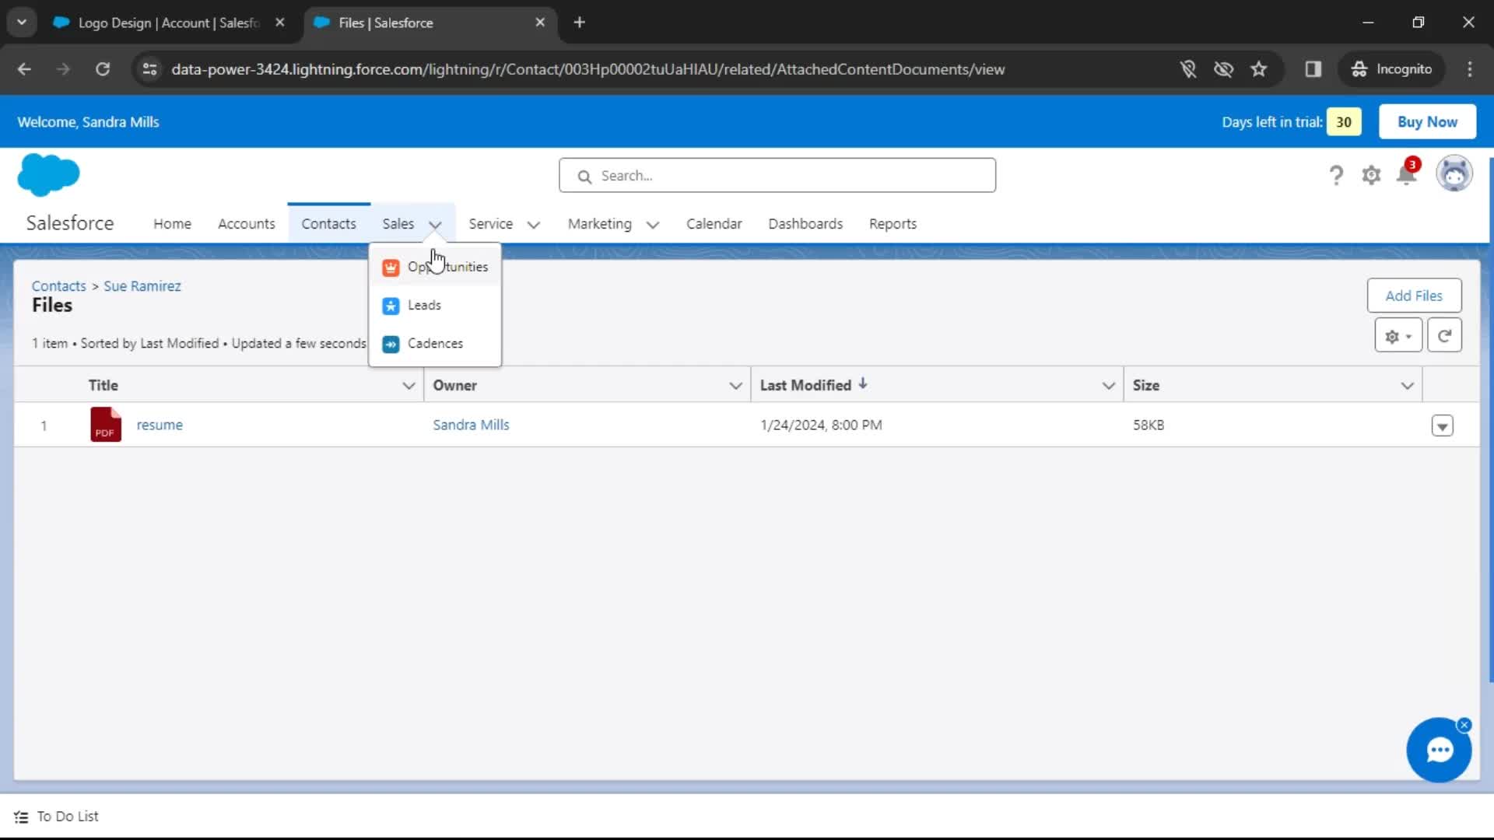Expand the Sales menu chevron
This screenshot has height=840, width=1494.
click(x=435, y=225)
